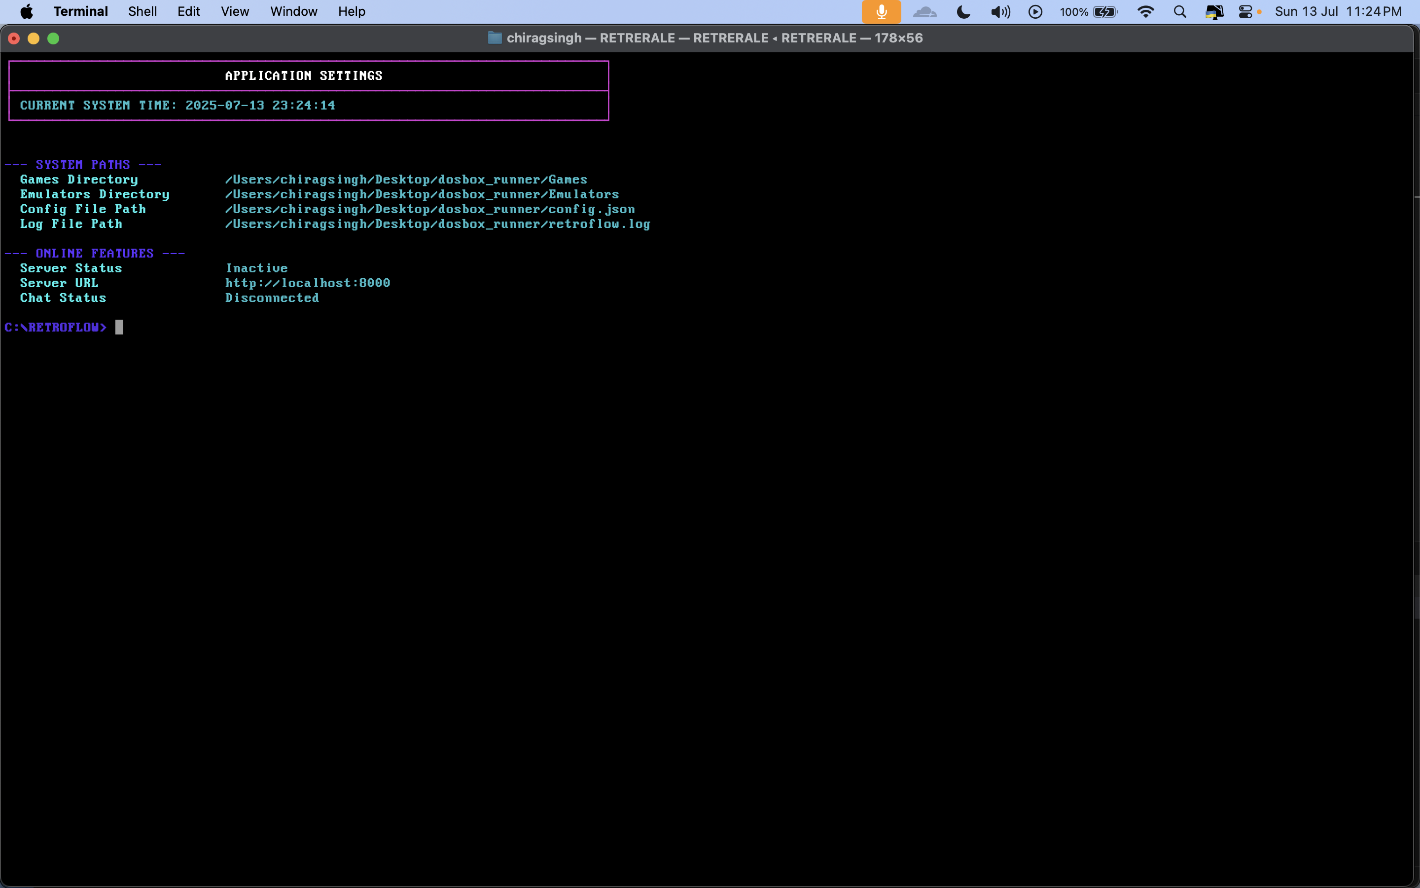Viewport: 1420px width, 888px height.
Task: Click the orange microphone dictation icon
Action: coord(881,12)
